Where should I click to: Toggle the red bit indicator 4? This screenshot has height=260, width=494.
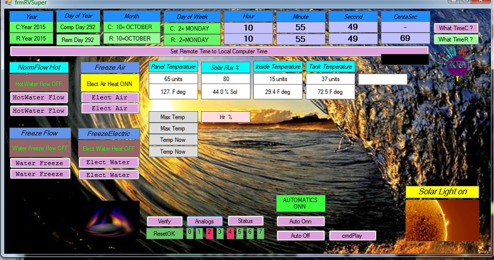(230, 233)
